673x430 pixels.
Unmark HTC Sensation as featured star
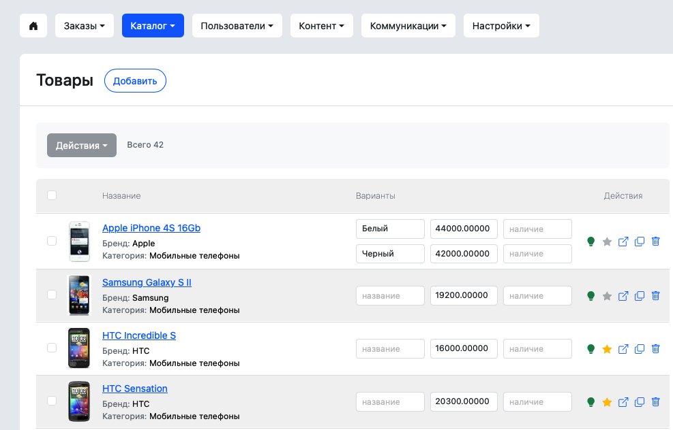pos(607,402)
